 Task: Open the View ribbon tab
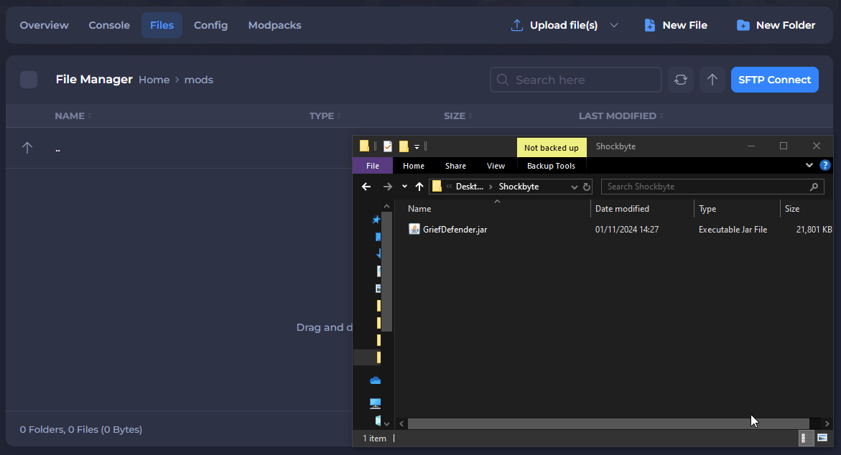point(496,166)
